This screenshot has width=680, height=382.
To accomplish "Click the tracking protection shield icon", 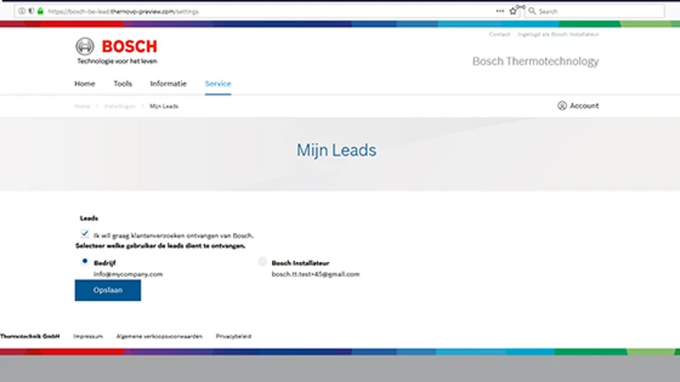I will click(31, 11).
